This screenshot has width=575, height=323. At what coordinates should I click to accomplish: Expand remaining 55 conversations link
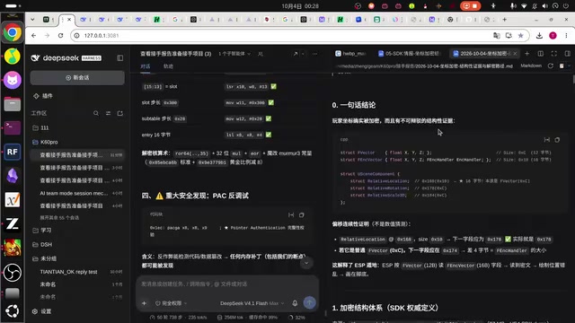coord(59,217)
